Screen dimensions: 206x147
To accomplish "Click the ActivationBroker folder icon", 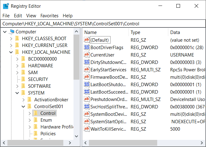I will click(29, 100).
